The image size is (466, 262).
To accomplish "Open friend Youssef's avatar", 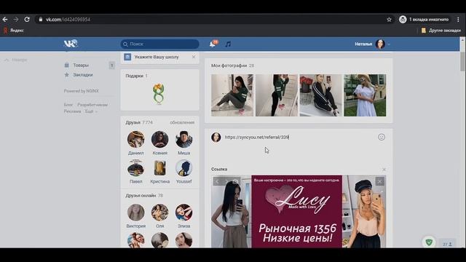I will 183,168.
